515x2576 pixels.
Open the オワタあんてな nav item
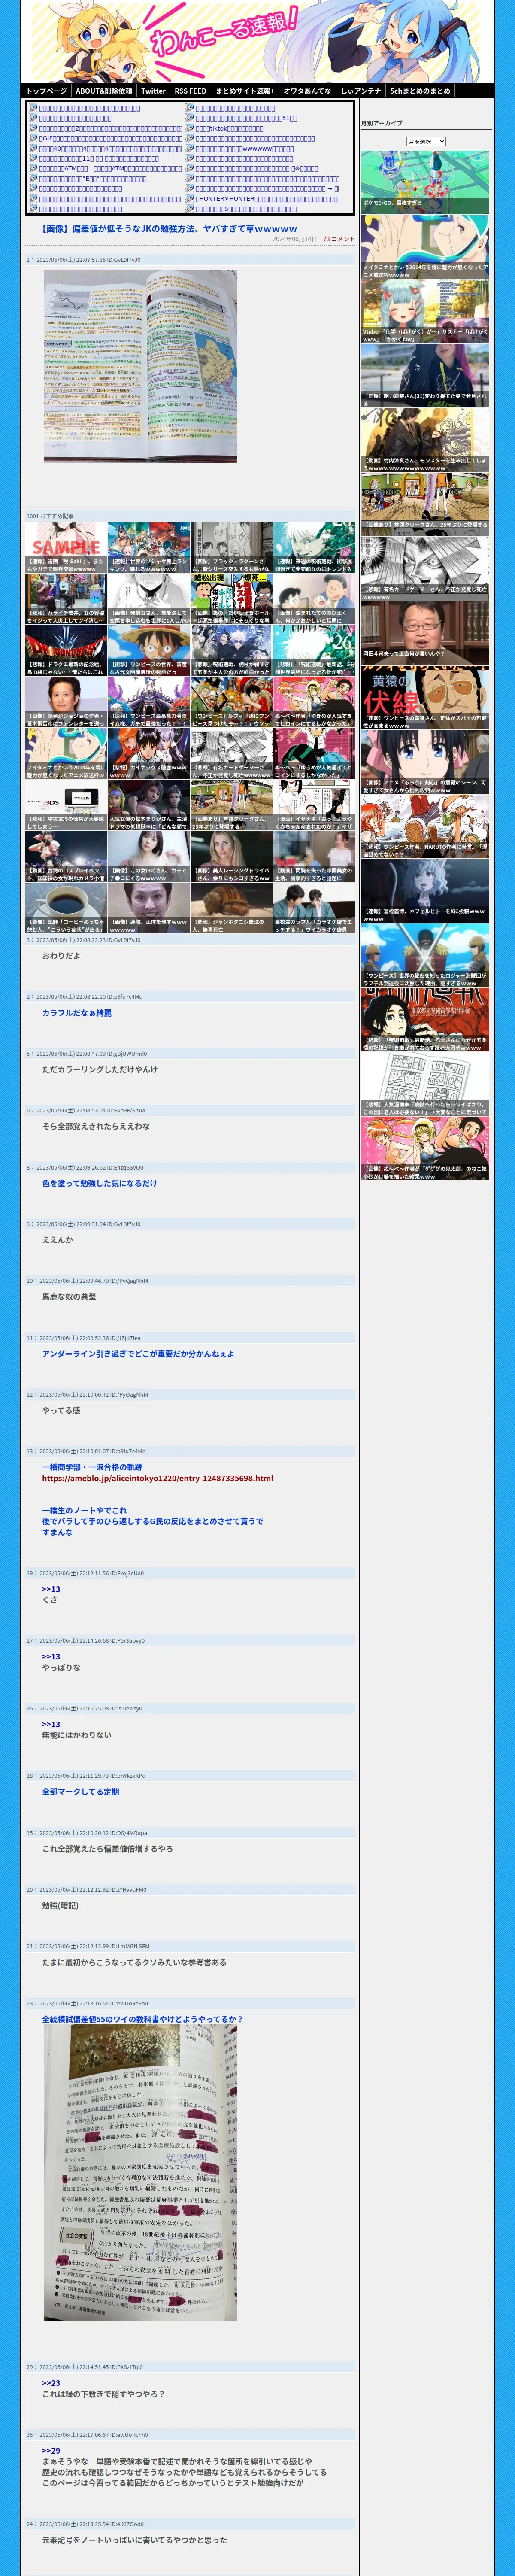click(307, 91)
